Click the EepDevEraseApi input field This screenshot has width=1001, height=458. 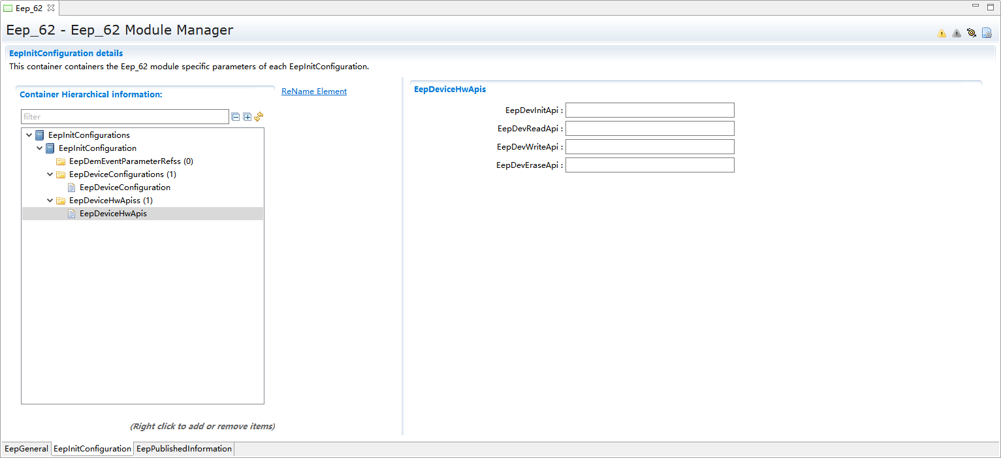(x=650, y=165)
